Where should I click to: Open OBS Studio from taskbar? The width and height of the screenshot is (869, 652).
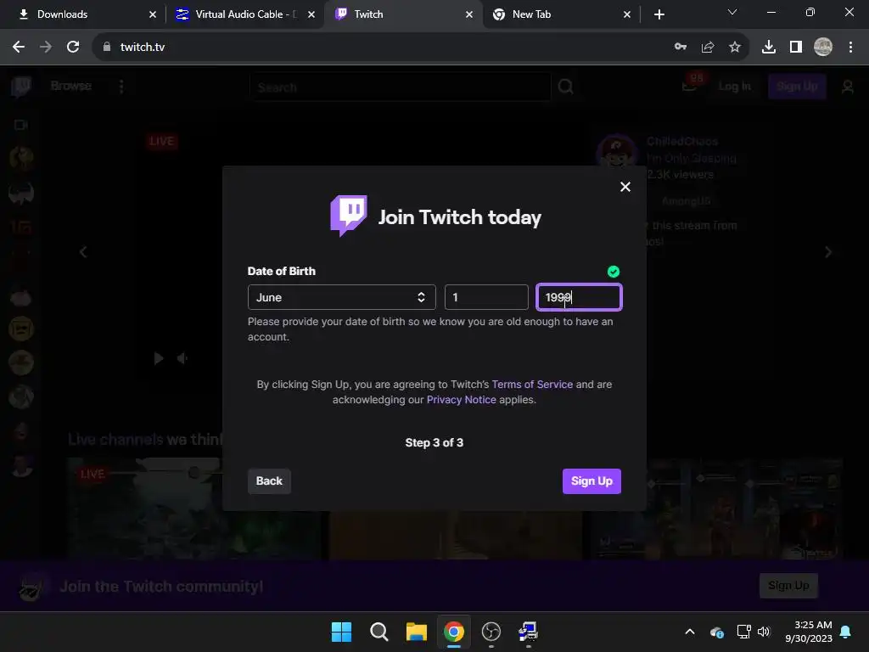pyautogui.click(x=491, y=632)
